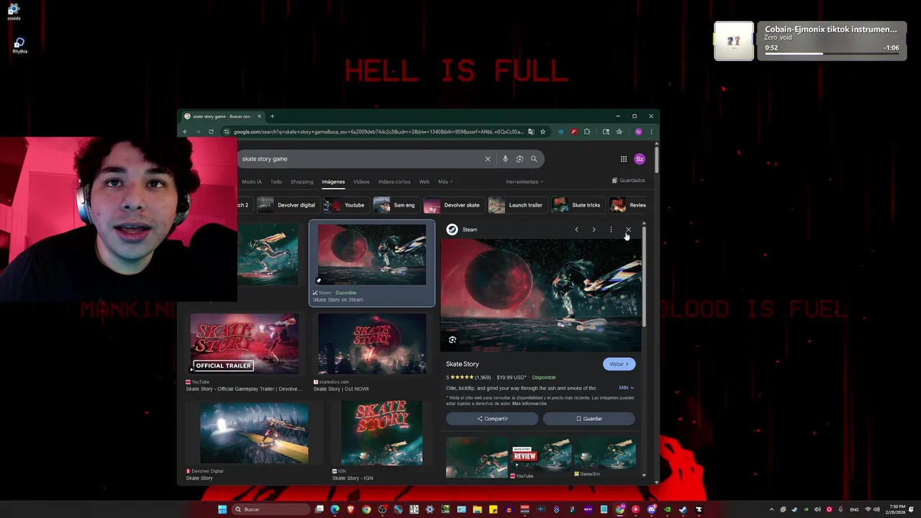Click the Visitar button
This screenshot has width=921, height=518.
click(x=619, y=364)
